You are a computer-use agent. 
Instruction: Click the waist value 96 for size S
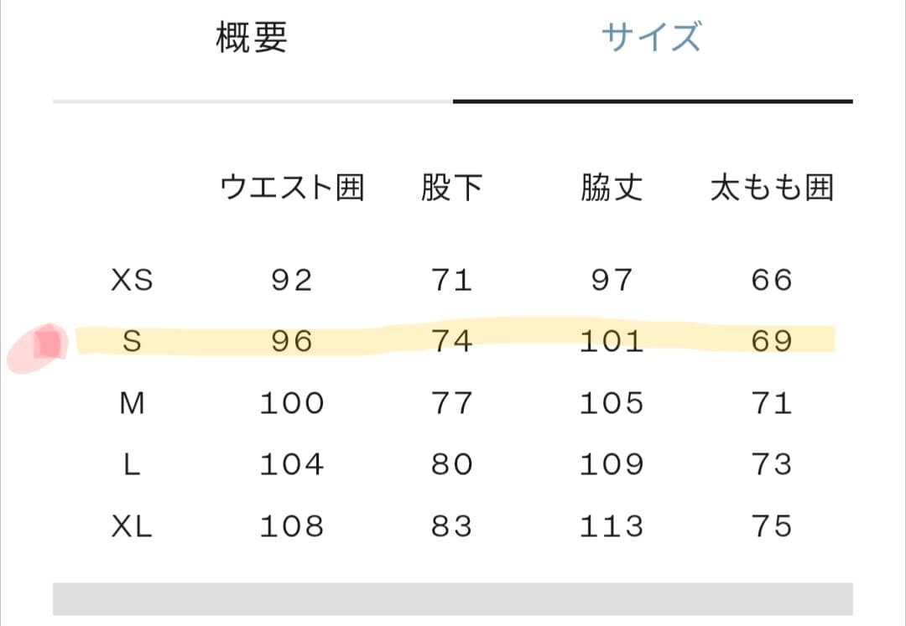[289, 341]
